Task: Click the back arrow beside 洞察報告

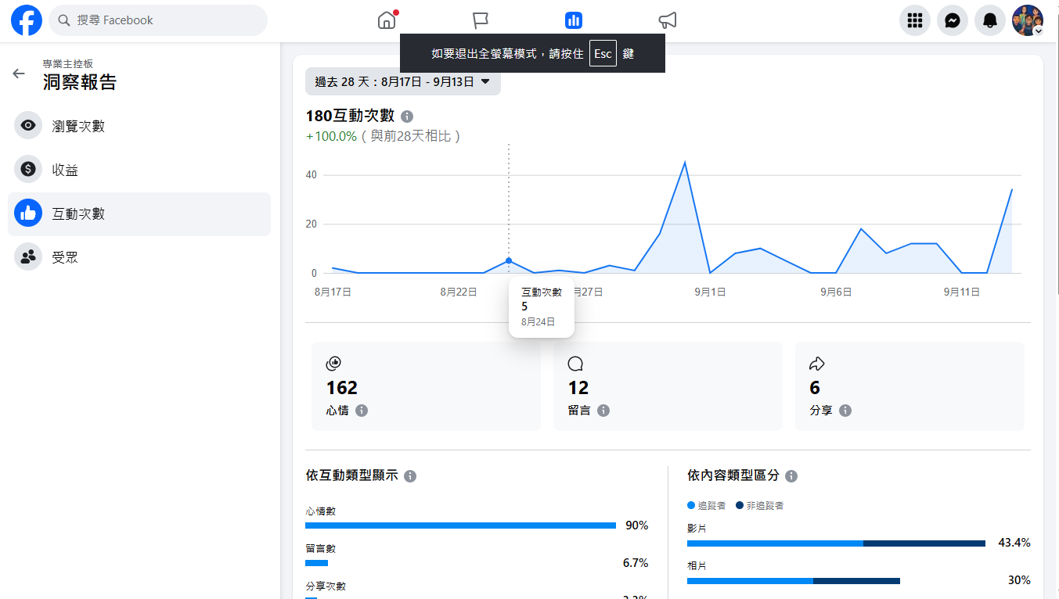Action: coord(19,74)
